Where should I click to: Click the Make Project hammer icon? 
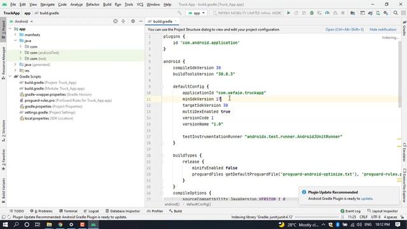coord(179,13)
